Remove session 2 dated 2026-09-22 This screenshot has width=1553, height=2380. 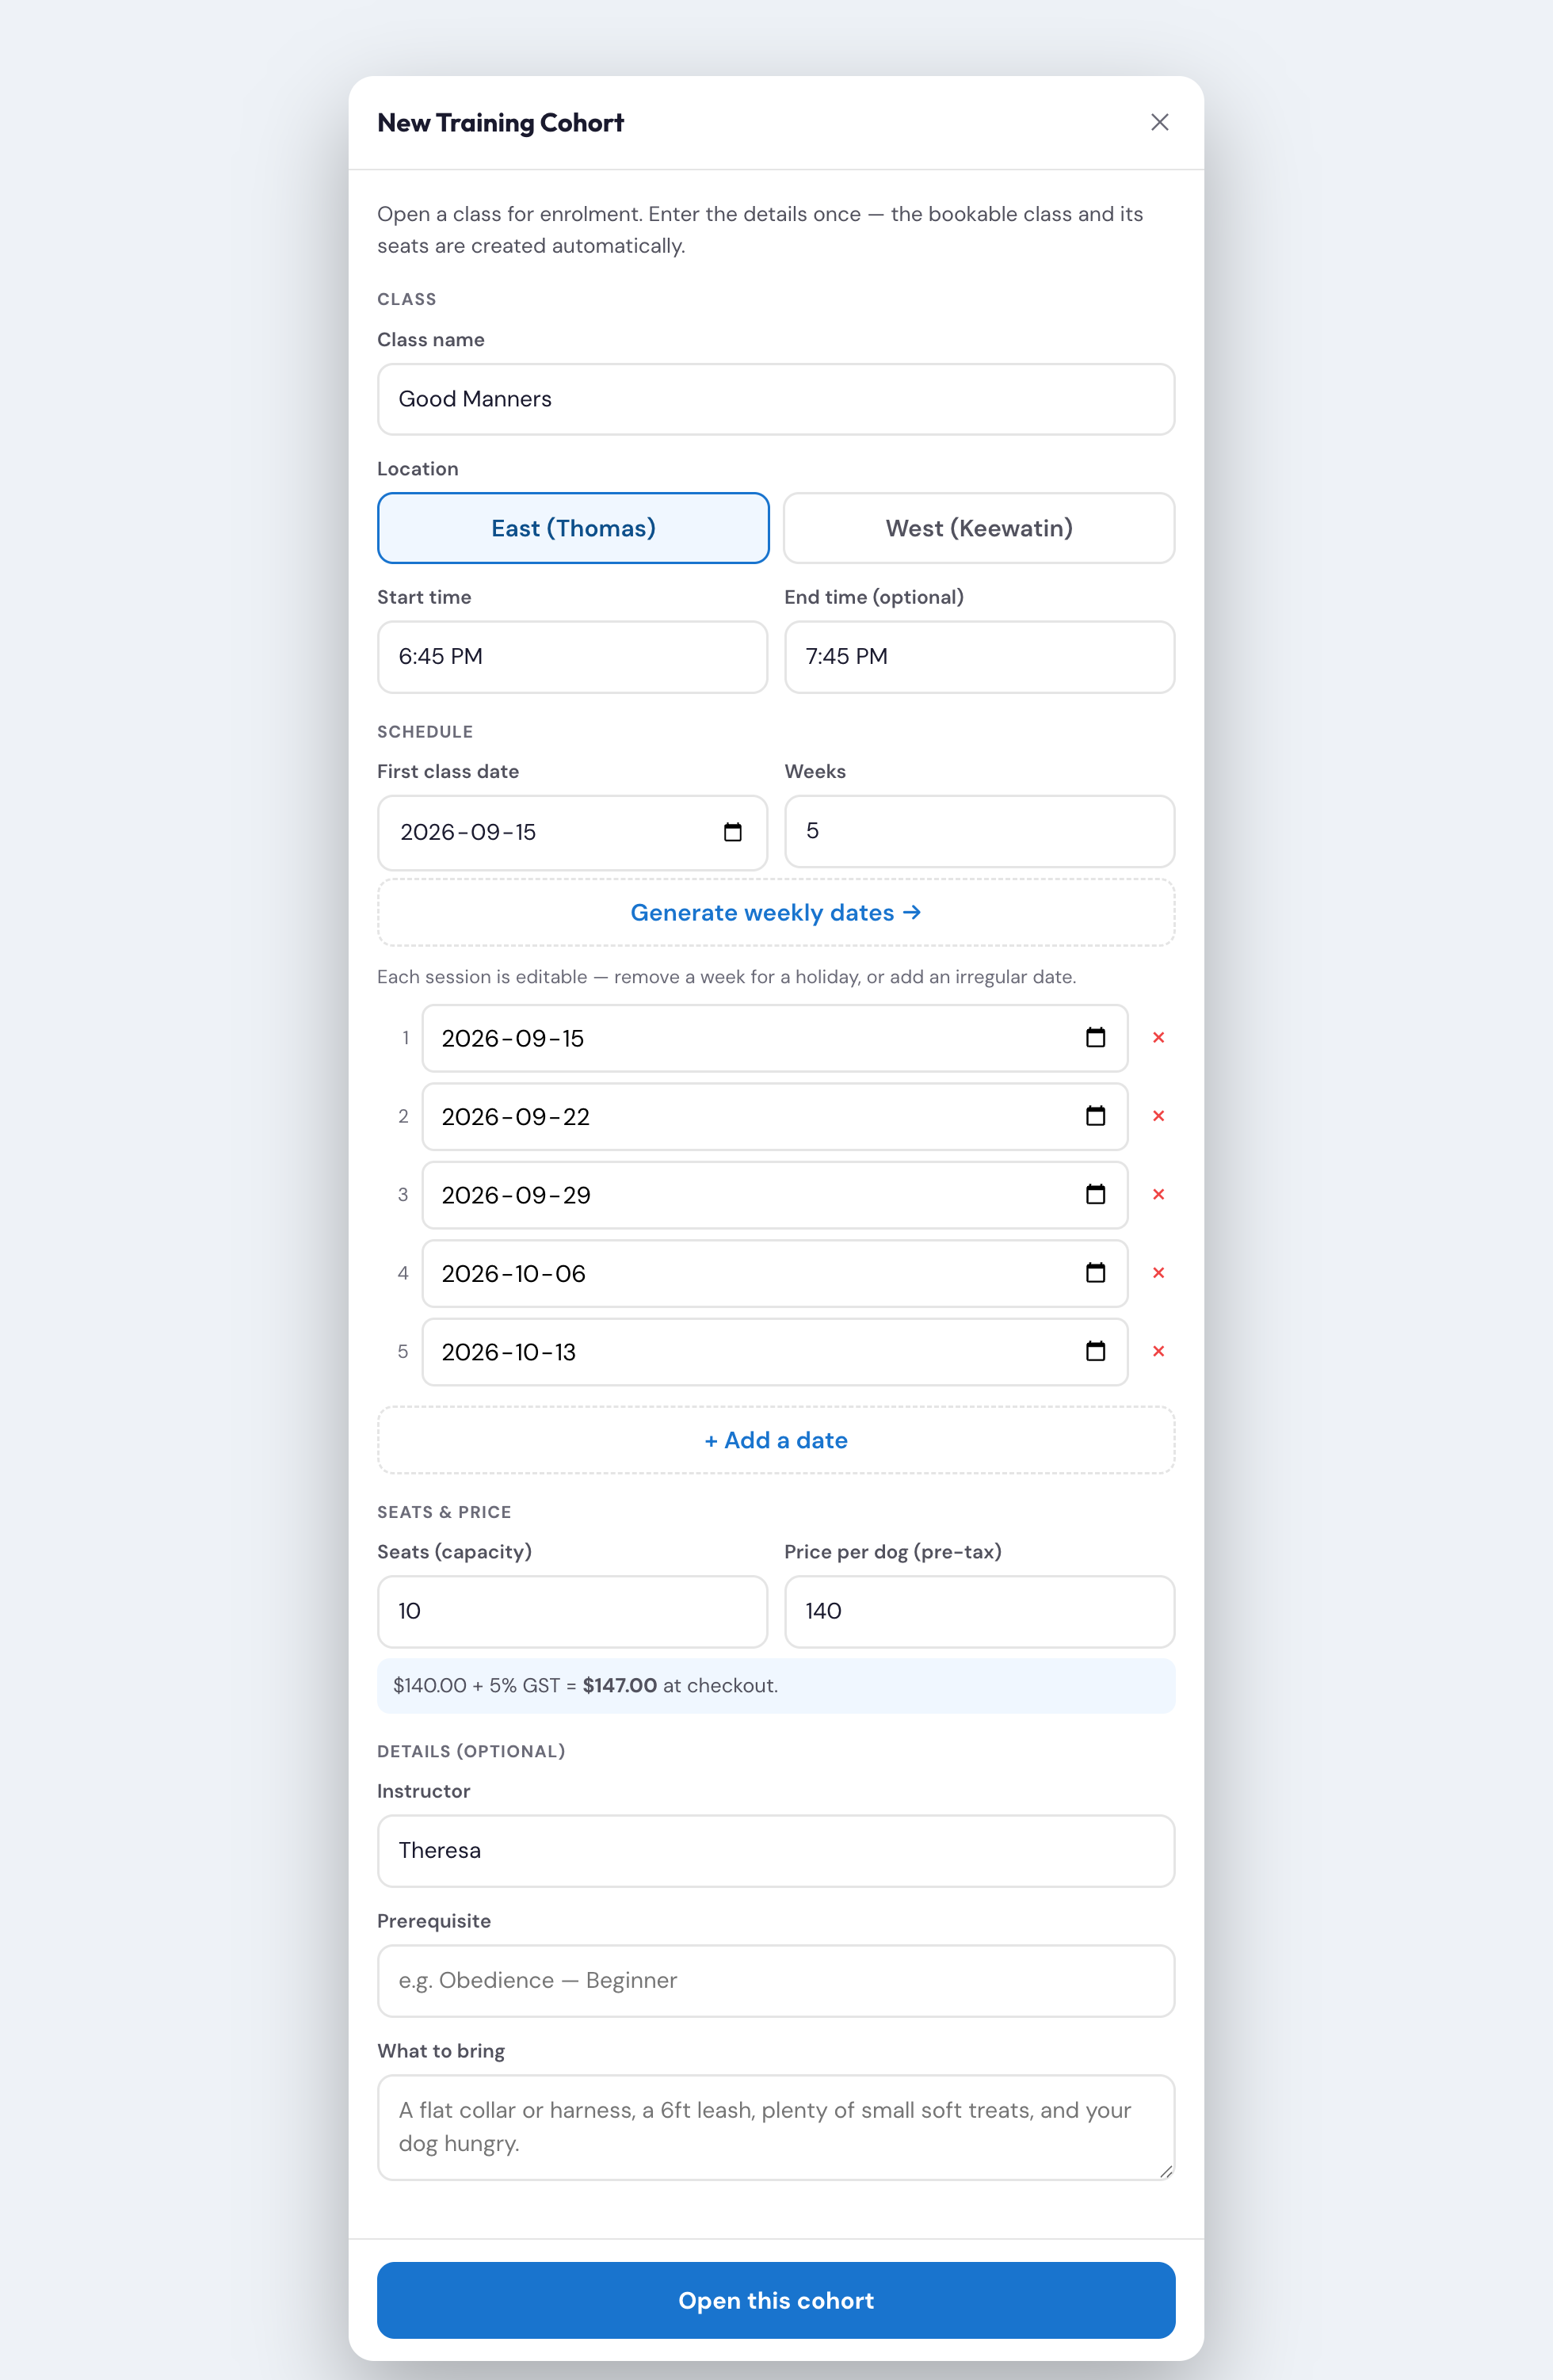tap(1158, 1116)
